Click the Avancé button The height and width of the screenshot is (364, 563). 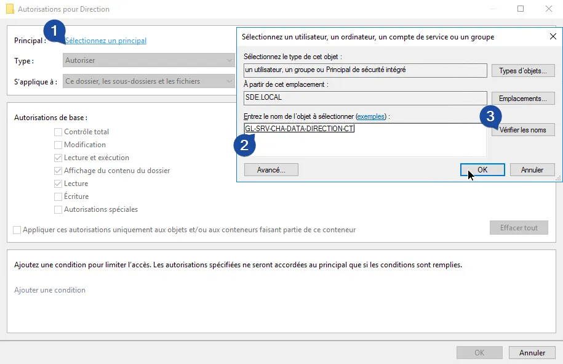(x=271, y=169)
